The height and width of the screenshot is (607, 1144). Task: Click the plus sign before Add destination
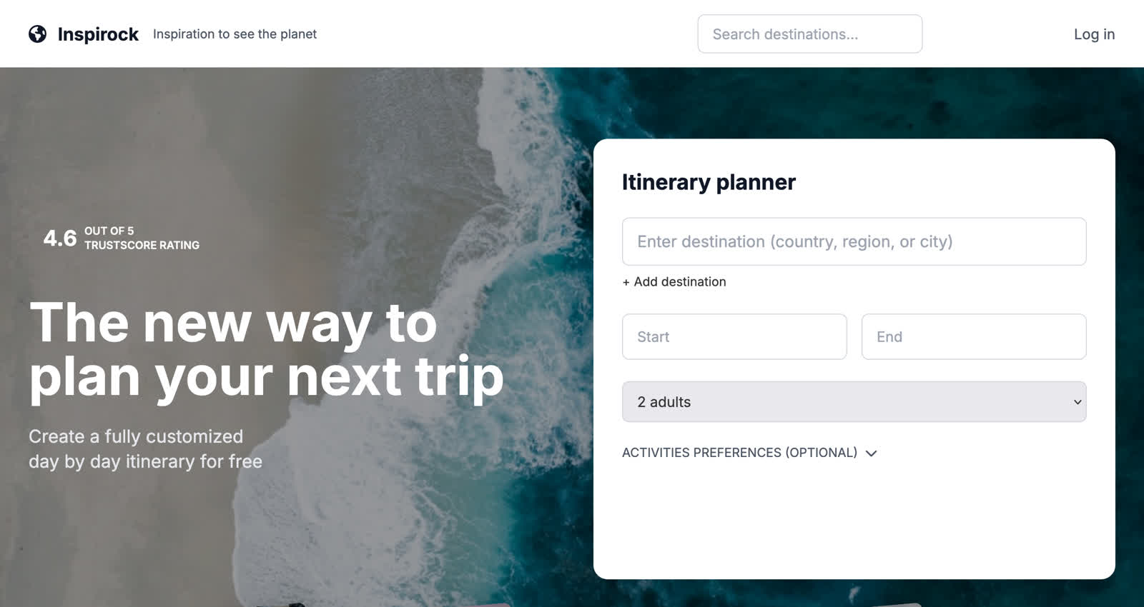[x=626, y=282]
